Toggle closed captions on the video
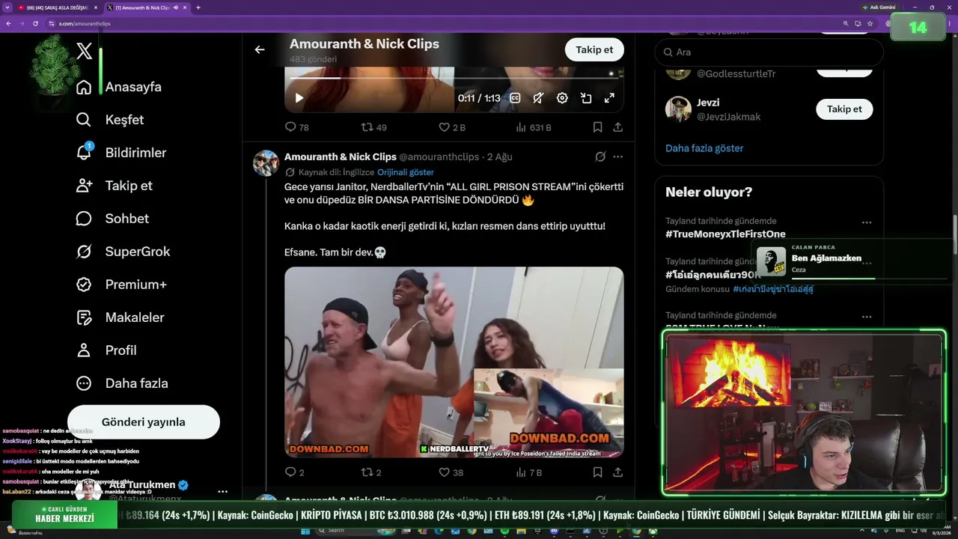 click(515, 98)
